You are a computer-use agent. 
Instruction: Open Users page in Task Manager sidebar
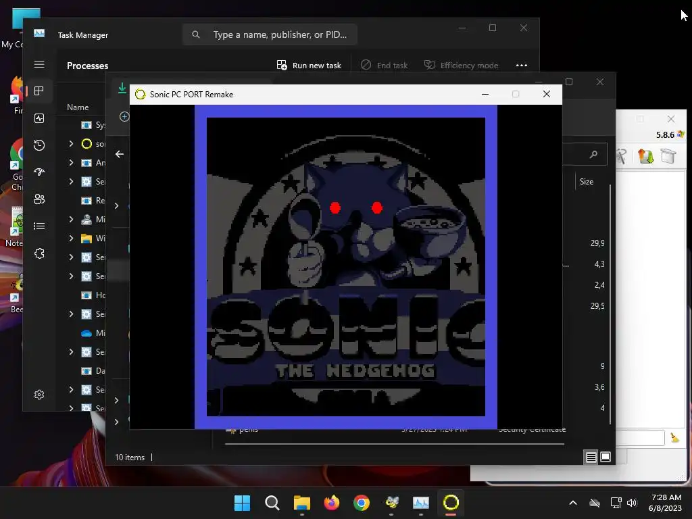click(39, 199)
